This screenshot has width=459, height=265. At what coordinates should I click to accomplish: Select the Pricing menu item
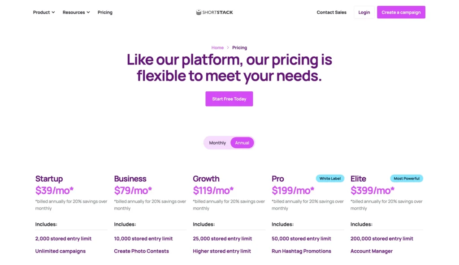point(105,12)
